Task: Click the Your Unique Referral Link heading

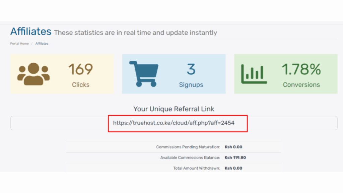Action: [x=174, y=109]
